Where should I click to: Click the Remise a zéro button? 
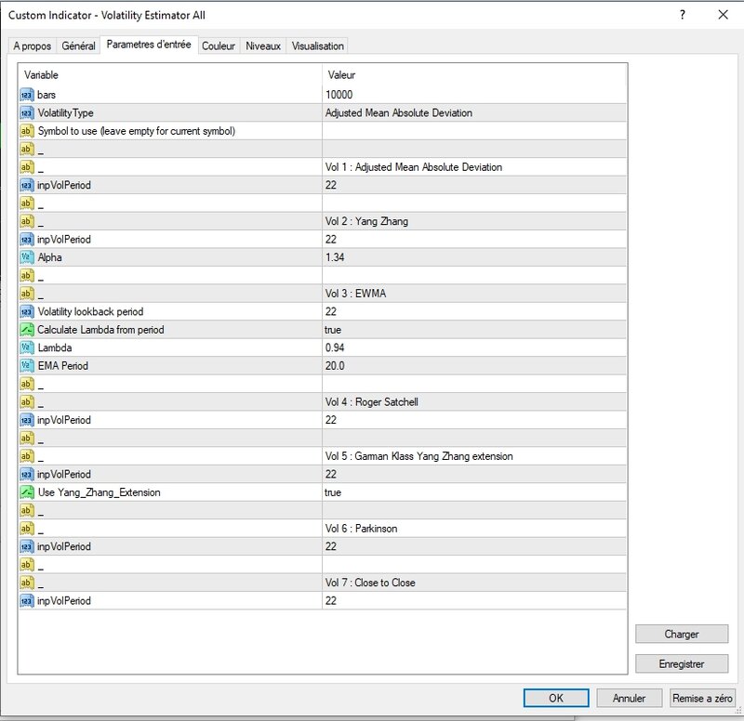(x=702, y=698)
